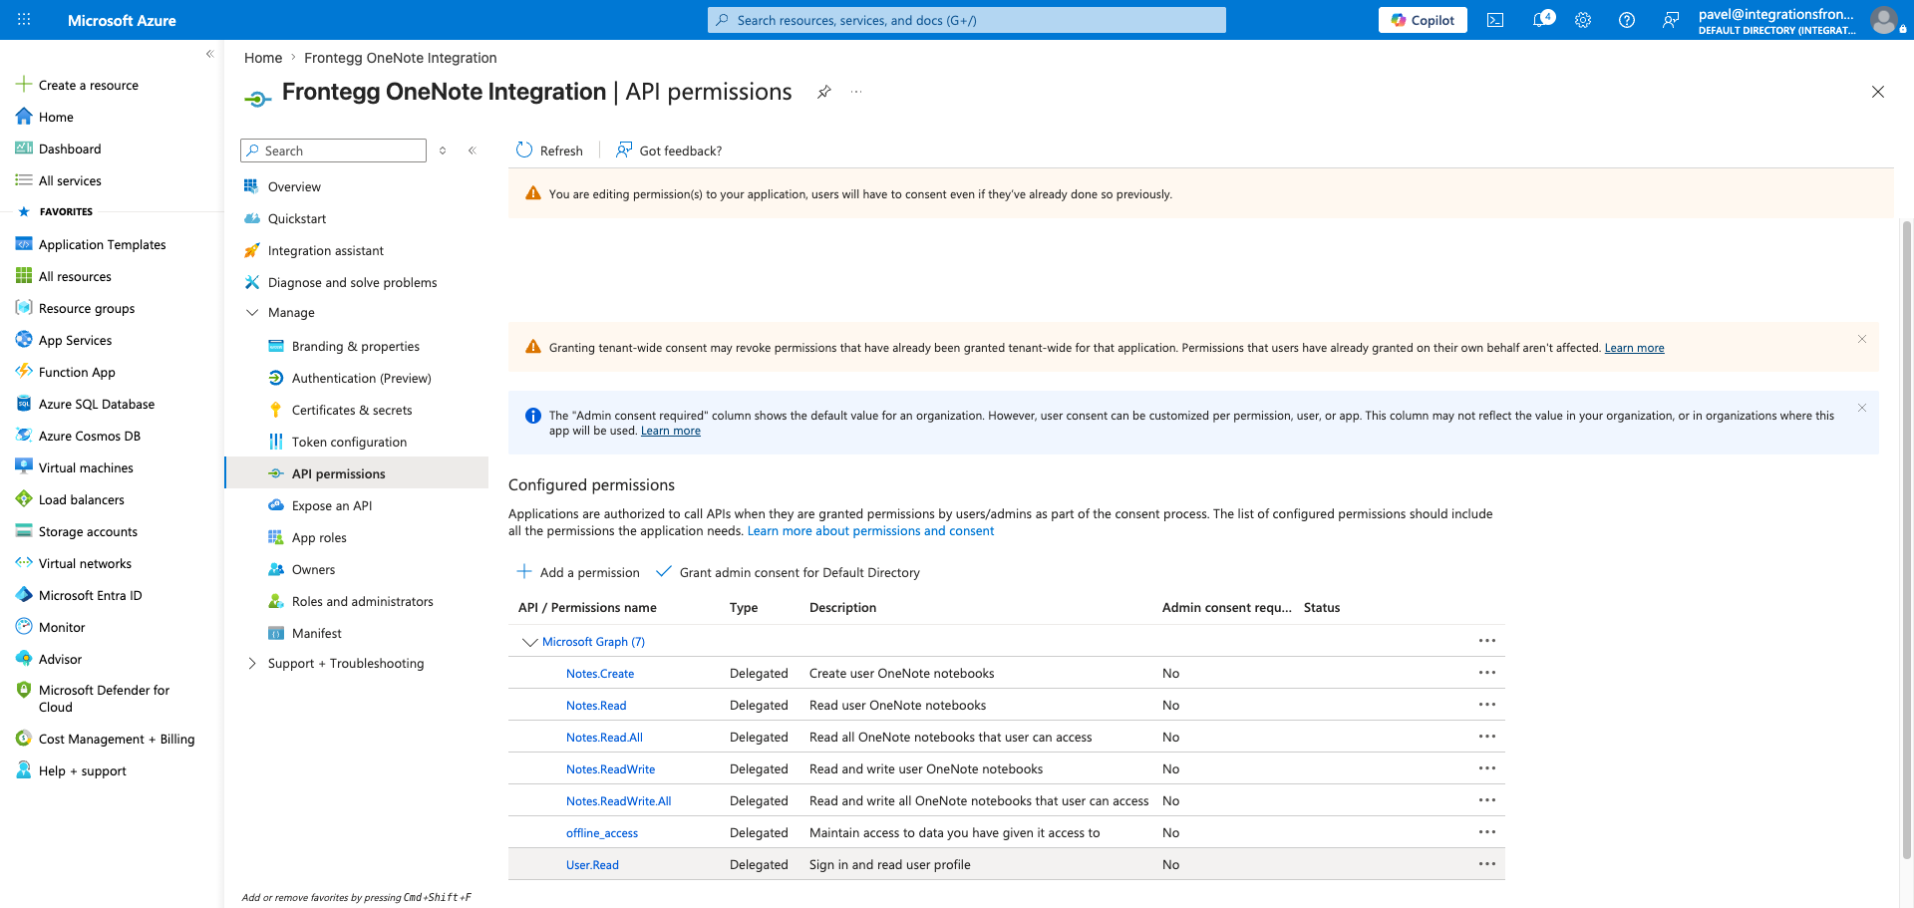Open options menu for Notes.Read row
The height and width of the screenshot is (908, 1914).
(1487, 705)
